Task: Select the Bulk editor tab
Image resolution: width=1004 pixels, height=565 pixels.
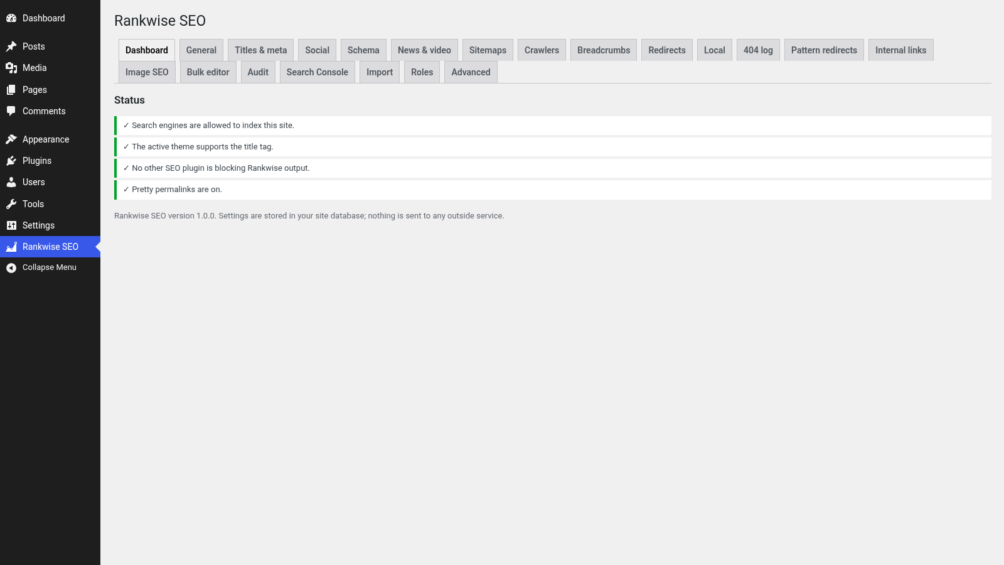Action: point(208,72)
